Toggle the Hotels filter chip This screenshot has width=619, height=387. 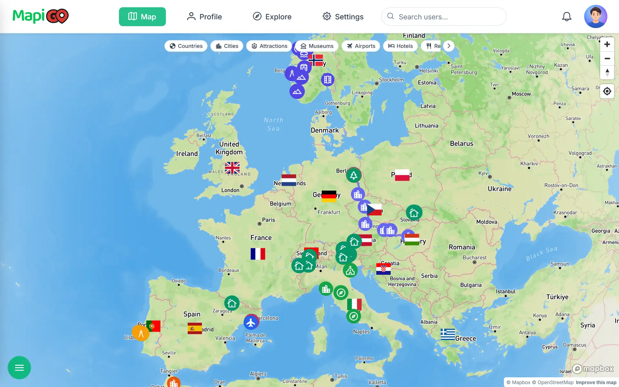click(x=400, y=46)
